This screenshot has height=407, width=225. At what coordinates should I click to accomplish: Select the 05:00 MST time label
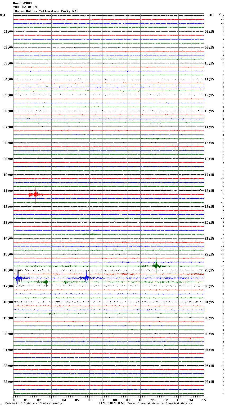(x=8, y=95)
